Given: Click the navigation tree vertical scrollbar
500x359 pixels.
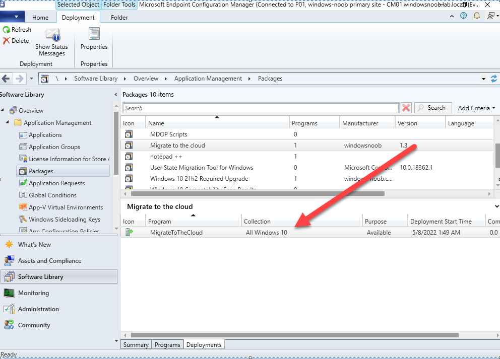Looking at the screenshot, I should point(116,143).
